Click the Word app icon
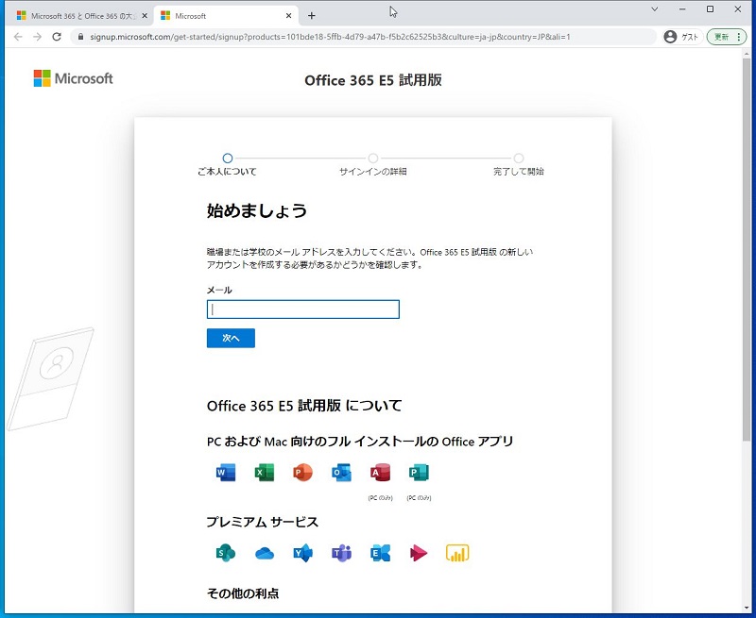The height and width of the screenshot is (618, 756). click(x=226, y=473)
